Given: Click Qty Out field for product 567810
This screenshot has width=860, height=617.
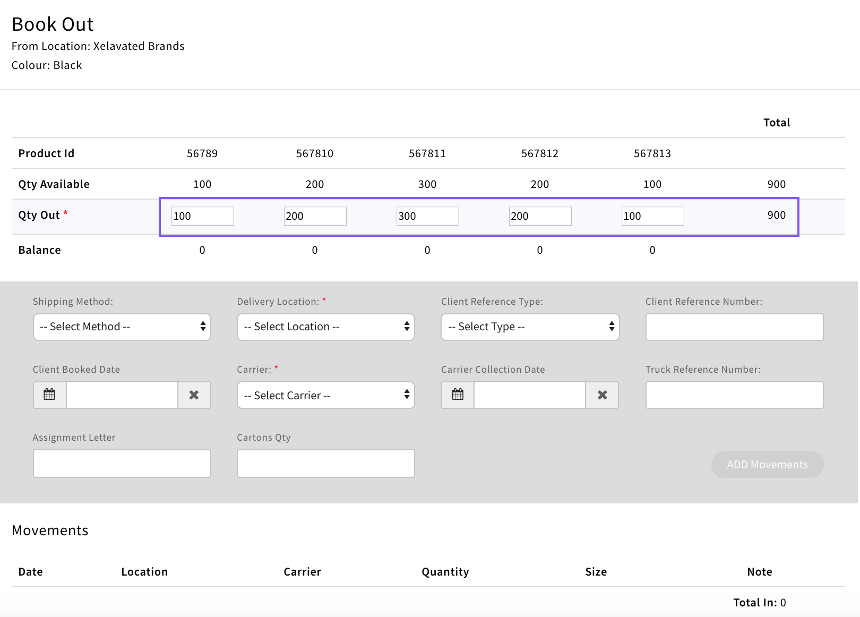Looking at the screenshot, I should coord(315,216).
